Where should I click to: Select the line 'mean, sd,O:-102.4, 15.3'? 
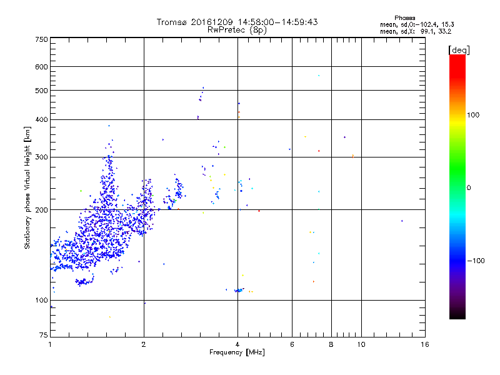click(417, 24)
